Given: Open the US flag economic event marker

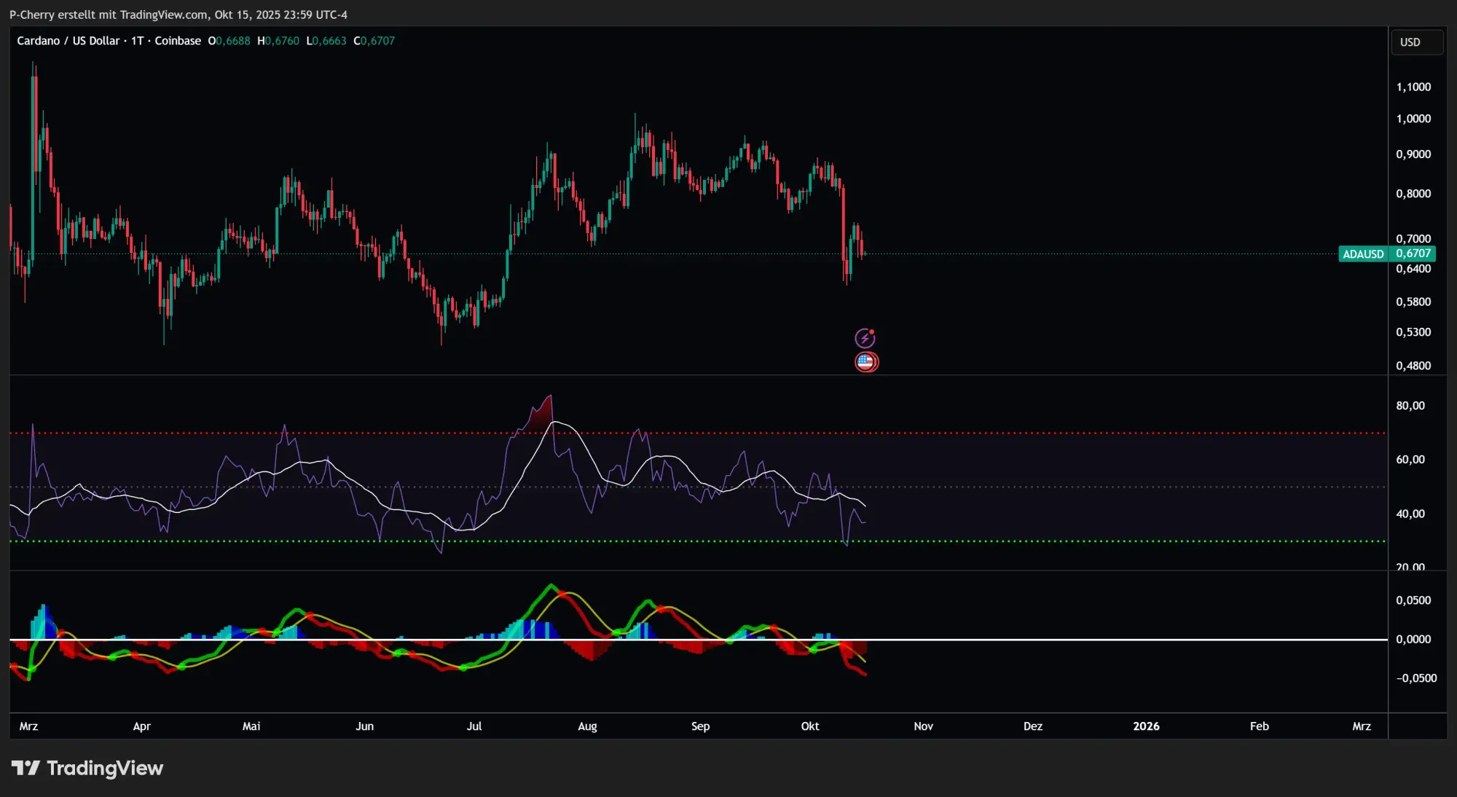Looking at the screenshot, I should point(866,362).
